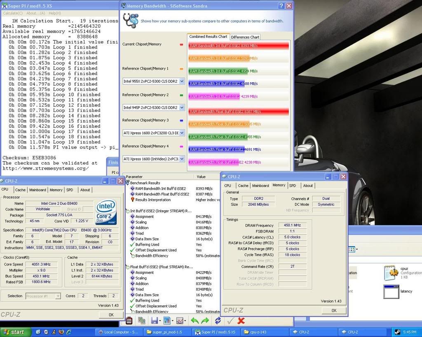The image size is (422, 337).
Task: Click the 5:45 PM clock in the taskbar
Action: pos(410,332)
